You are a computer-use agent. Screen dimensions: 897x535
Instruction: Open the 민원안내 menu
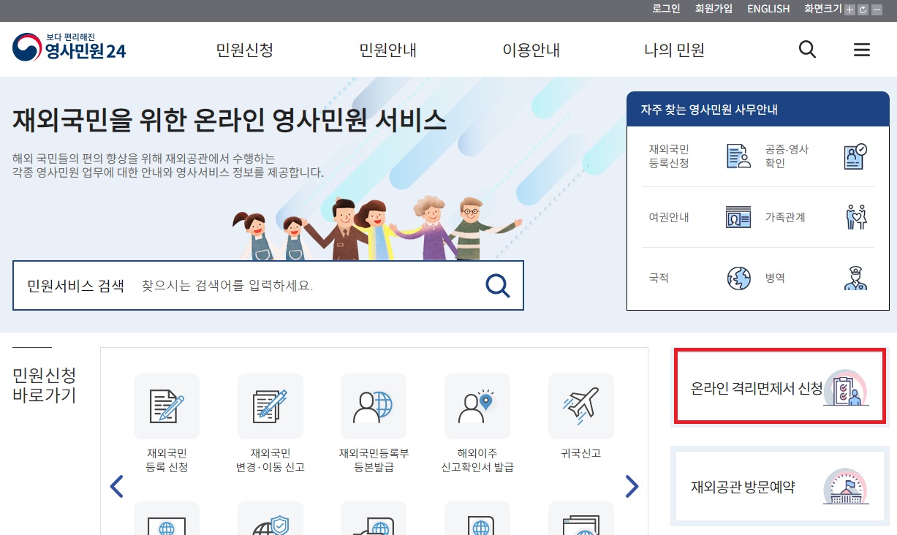tap(388, 50)
